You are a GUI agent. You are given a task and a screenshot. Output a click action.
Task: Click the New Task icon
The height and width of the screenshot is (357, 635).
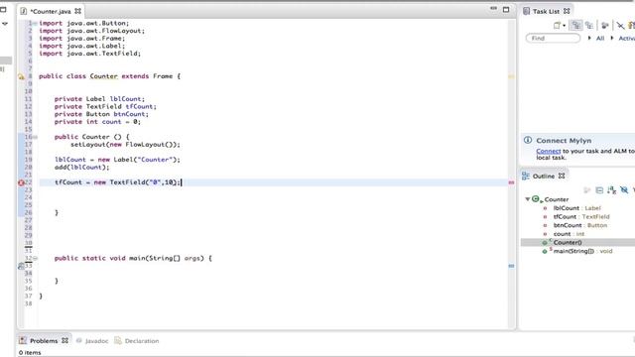[558, 26]
